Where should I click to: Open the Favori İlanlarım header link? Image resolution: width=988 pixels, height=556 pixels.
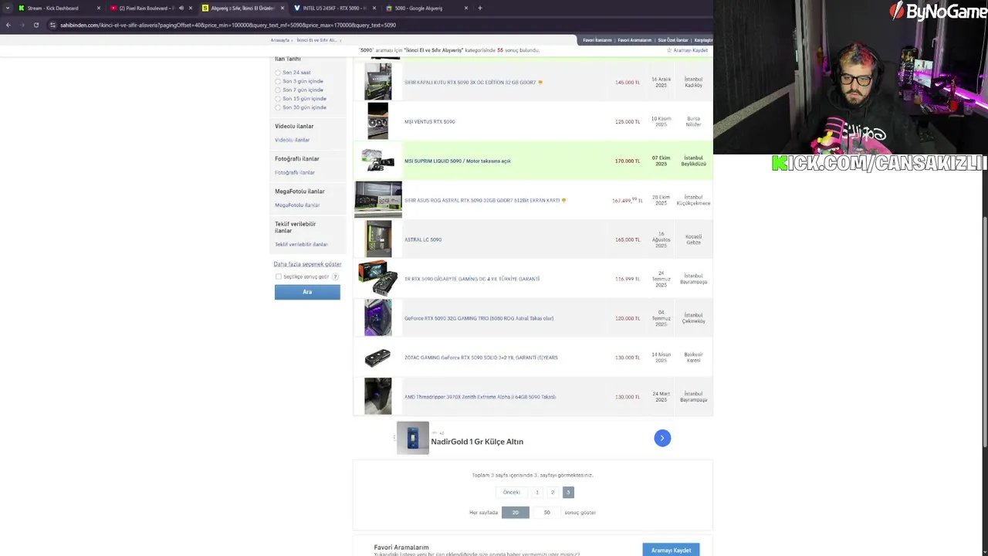[597, 40]
